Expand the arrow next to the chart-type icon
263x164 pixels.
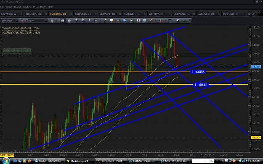pos(26,21)
